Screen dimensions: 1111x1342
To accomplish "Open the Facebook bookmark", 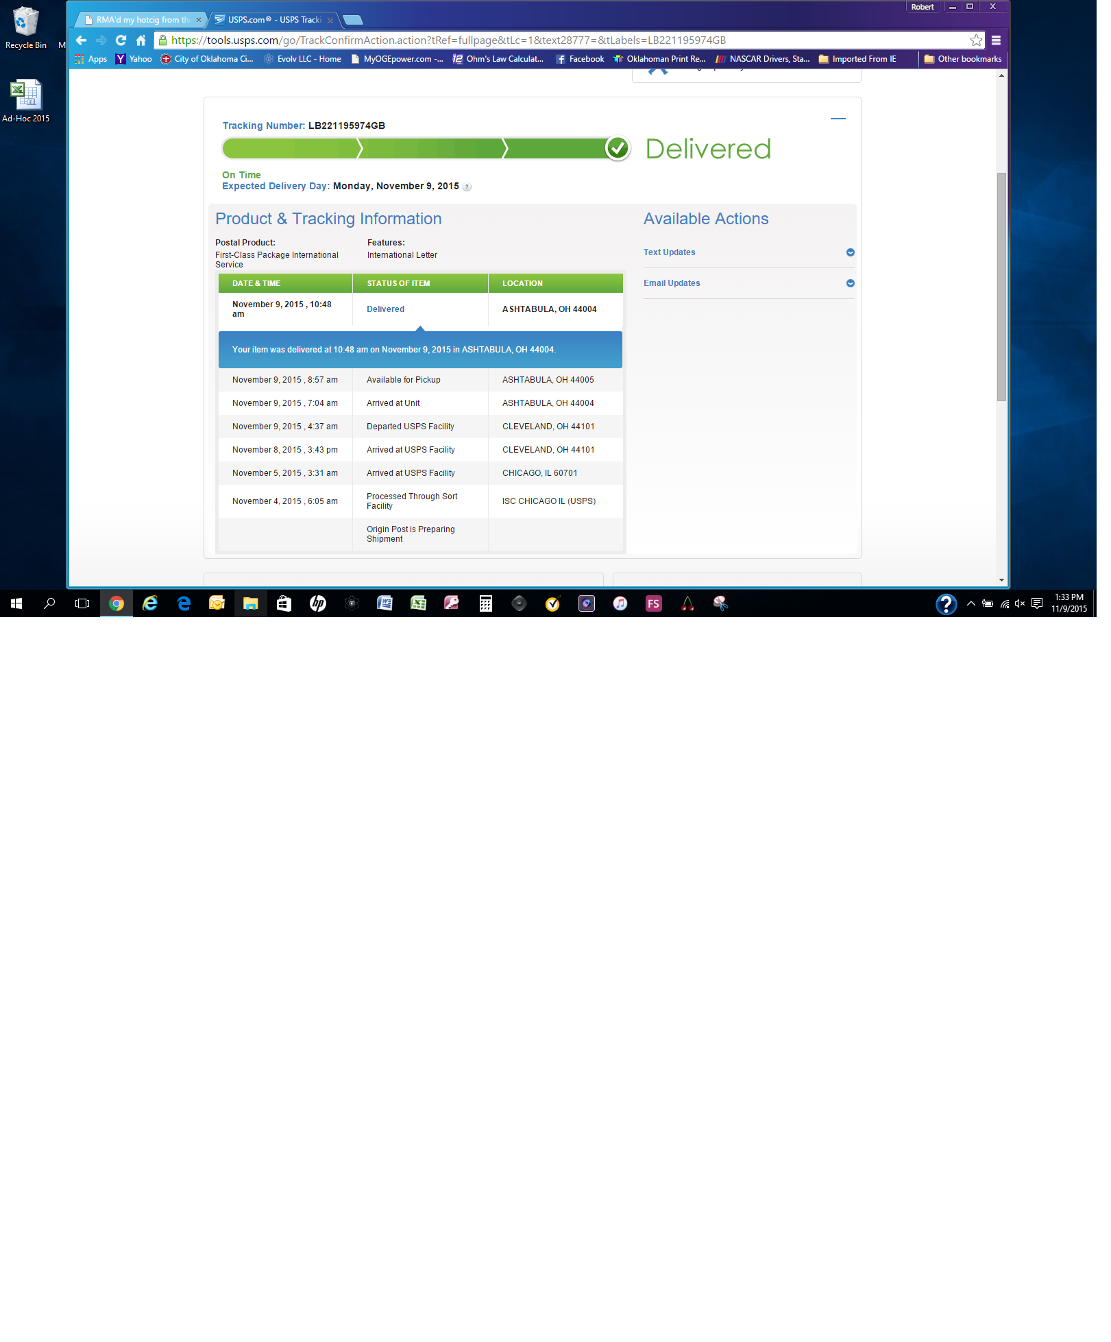I will point(580,59).
